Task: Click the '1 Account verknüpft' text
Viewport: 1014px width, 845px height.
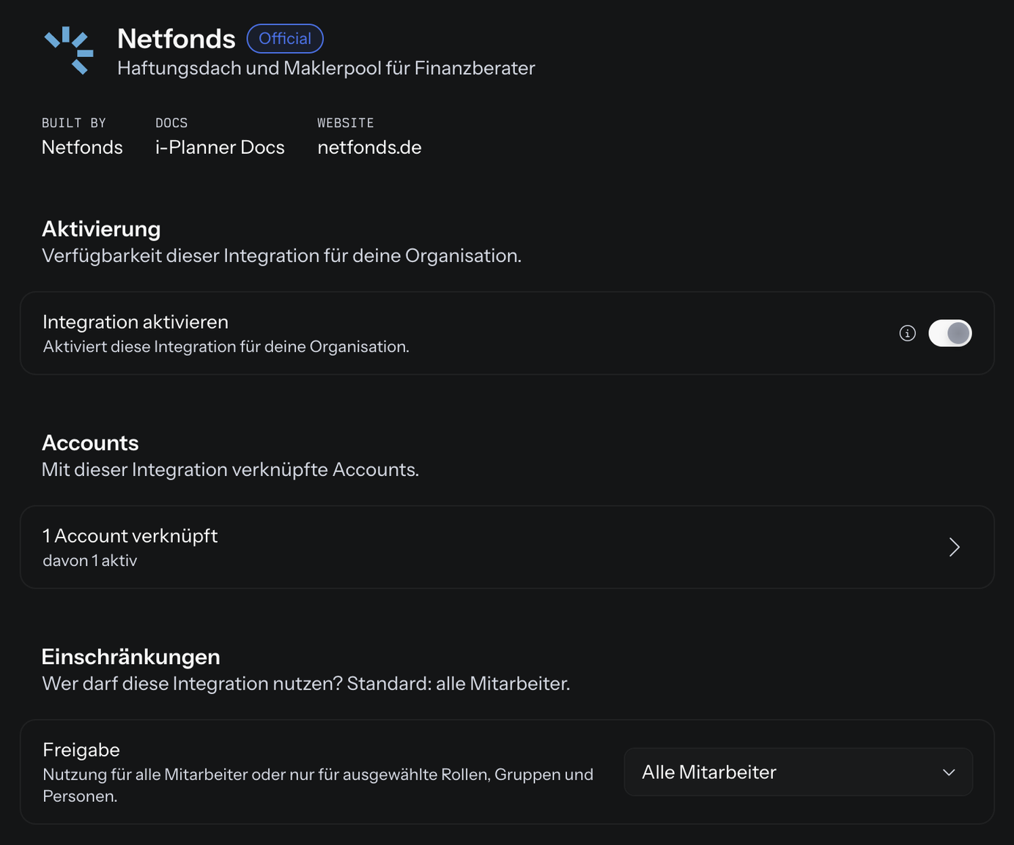Action: click(130, 536)
